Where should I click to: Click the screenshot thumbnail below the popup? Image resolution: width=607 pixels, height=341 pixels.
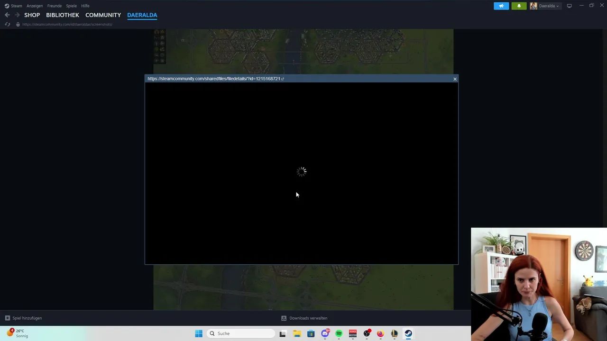pyautogui.click(x=303, y=287)
